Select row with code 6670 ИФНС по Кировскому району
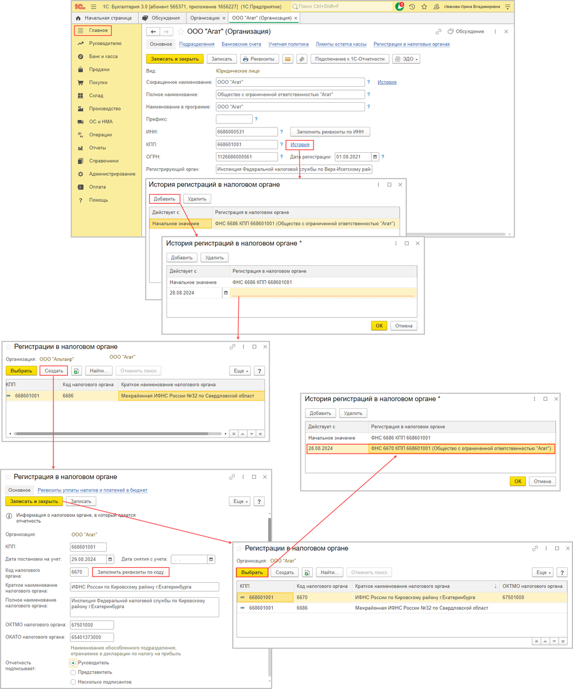This screenshot has height=689, width=573. click(x=401, y=597)
